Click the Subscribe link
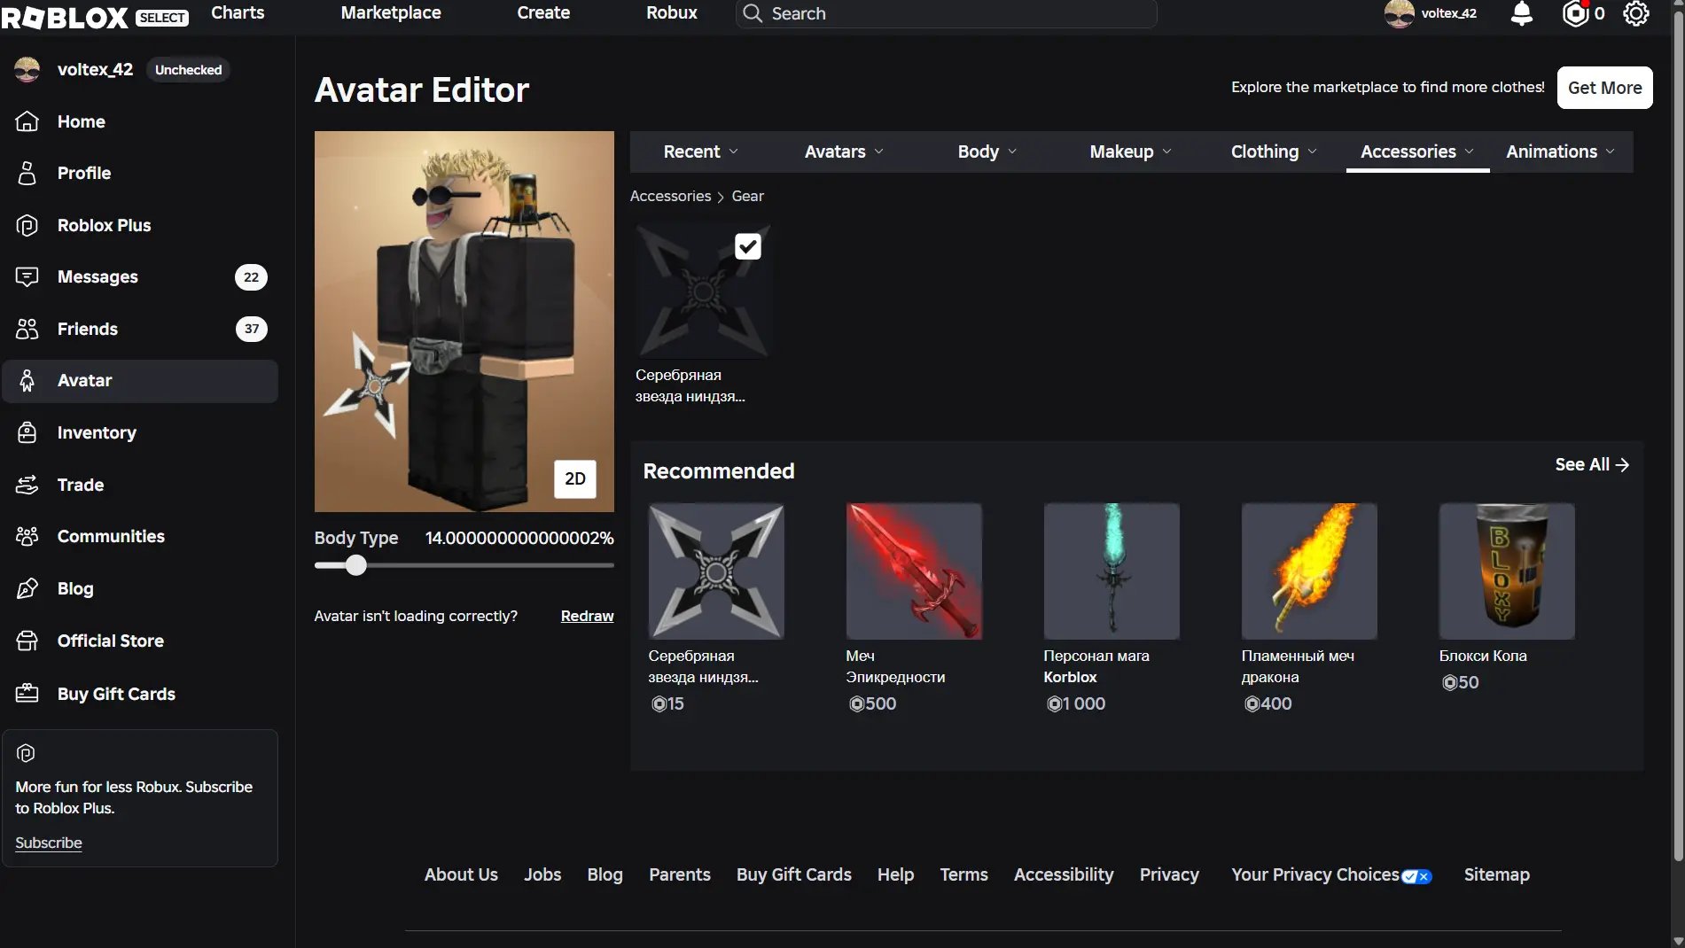This screenshot has height=948, width=1685. click(49, 843)
